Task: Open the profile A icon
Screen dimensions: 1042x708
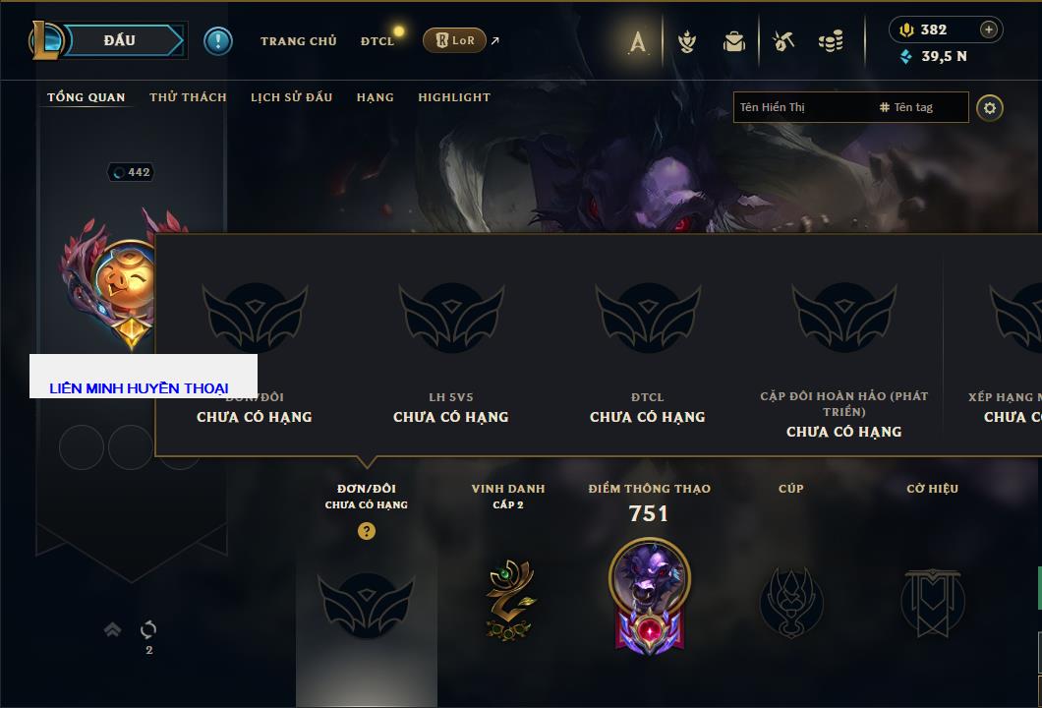Action: point(637,42)
